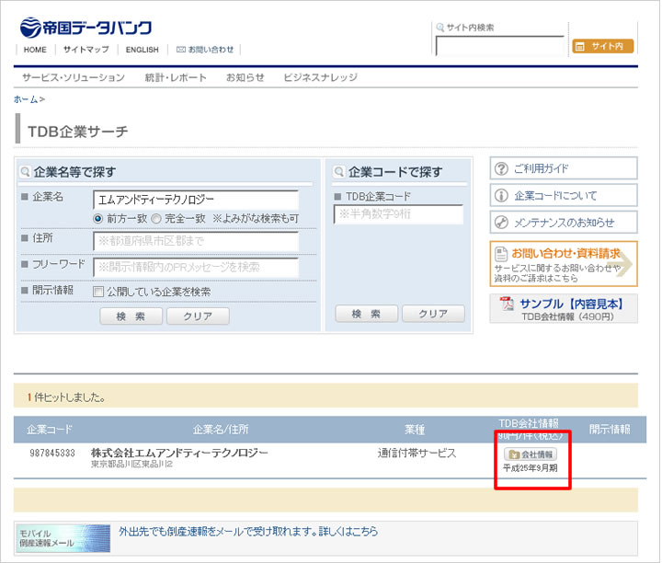Click the 1件ヒットしました result message

point(66,397)
